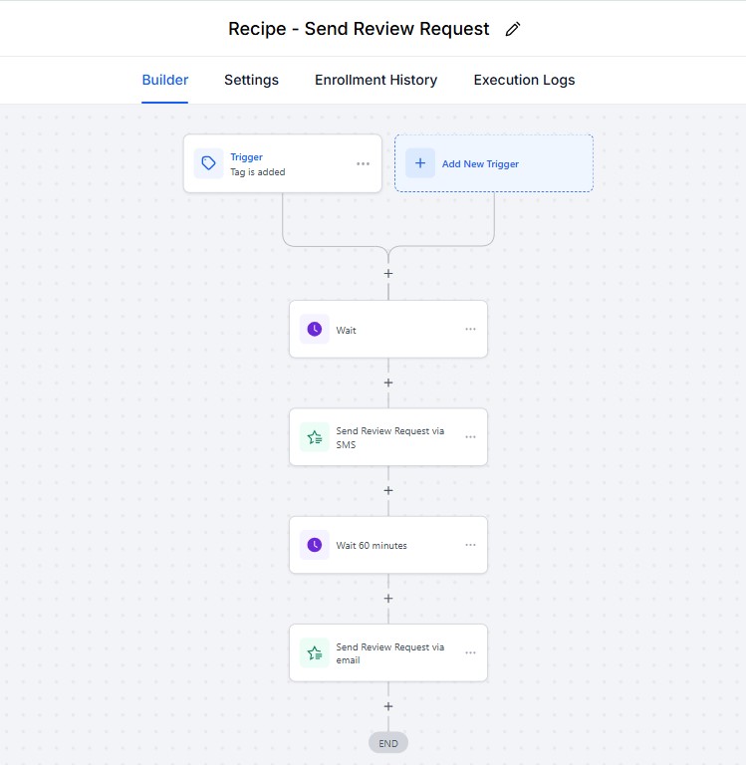Screen dimensions: 746x765
Task: Insert a step before the END node
Action: [388, 706]
